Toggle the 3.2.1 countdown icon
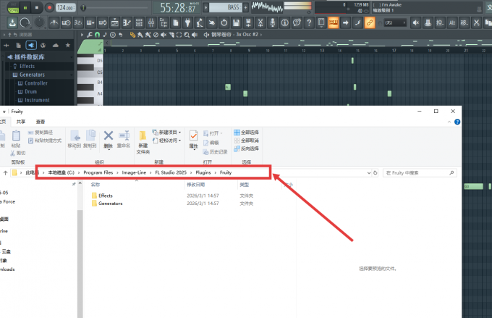Image resolution: width=492 pixels, height=318 pixels. tap(78, 22)
